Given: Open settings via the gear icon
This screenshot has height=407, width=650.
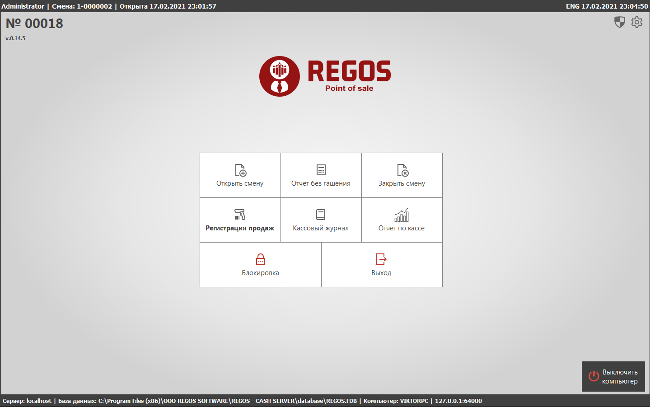Looking at the screenshot, I should click(637, 22).
